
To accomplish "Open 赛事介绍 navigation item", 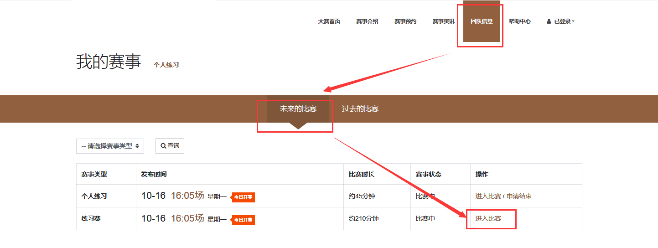I will click(x=367, y=21).
